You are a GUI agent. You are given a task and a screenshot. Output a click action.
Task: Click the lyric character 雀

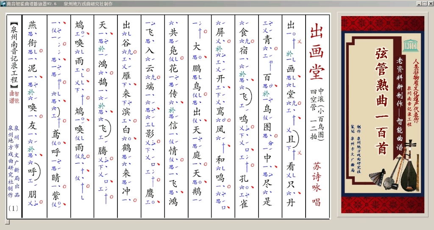[x=244, y=204]
